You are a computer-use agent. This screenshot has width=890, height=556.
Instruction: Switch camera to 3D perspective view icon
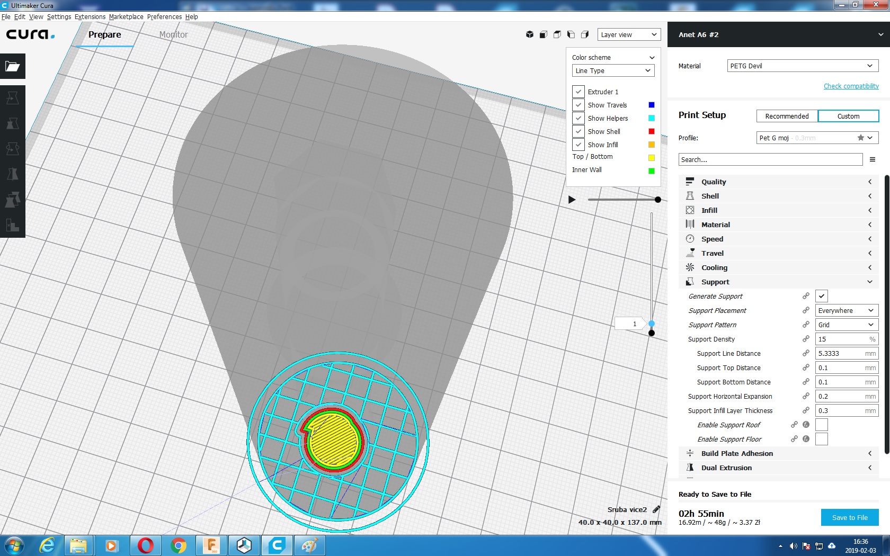pos(529,34)
